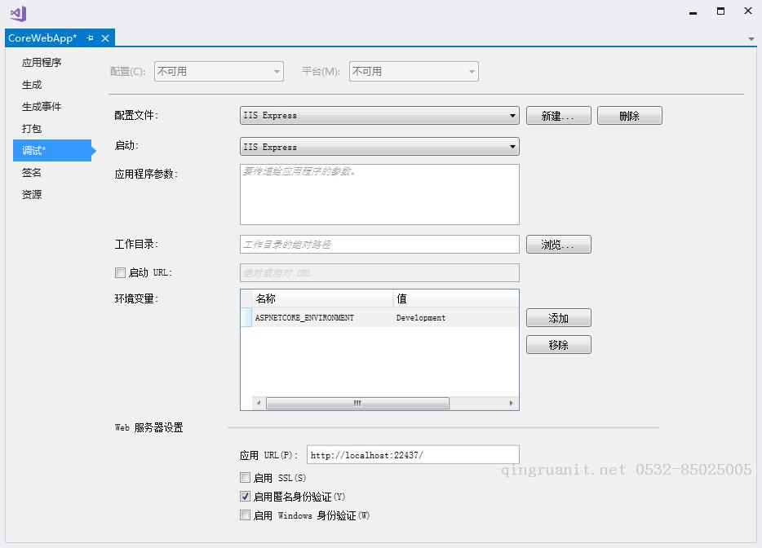
Task: Open the document well dropdown arrow
Action: [x=752, y=38]
